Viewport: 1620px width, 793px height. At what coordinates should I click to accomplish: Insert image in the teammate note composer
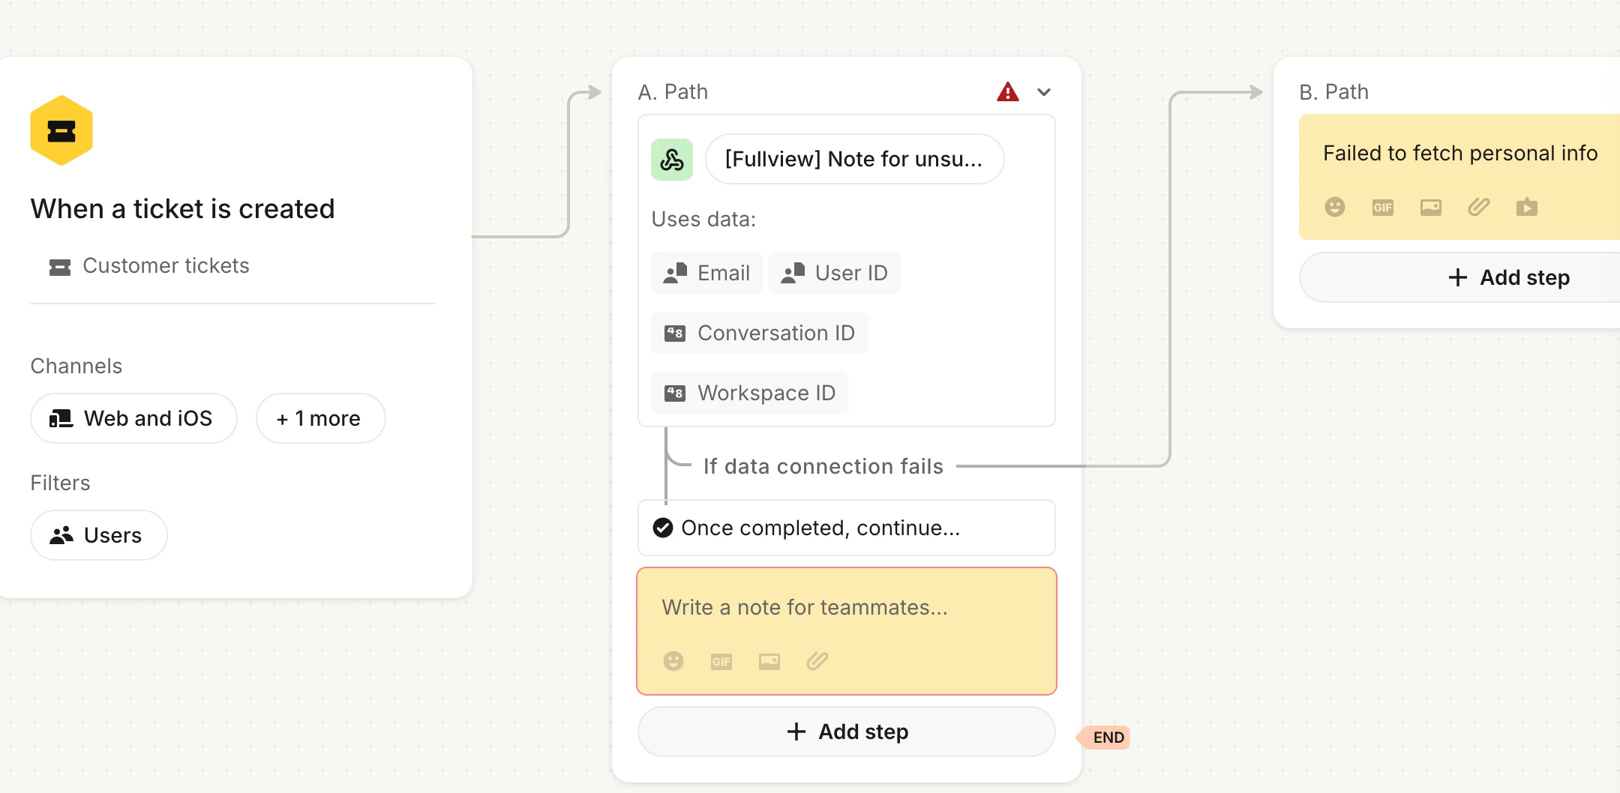[x=769, y=661]
